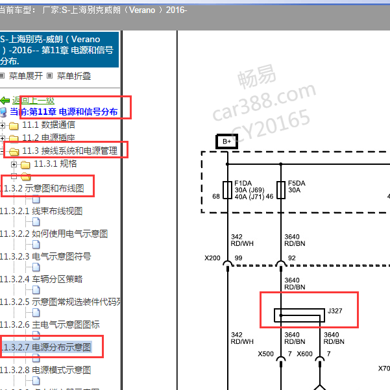Open 11.3.2.6 主电气示意图图标 page

point(50,324)
